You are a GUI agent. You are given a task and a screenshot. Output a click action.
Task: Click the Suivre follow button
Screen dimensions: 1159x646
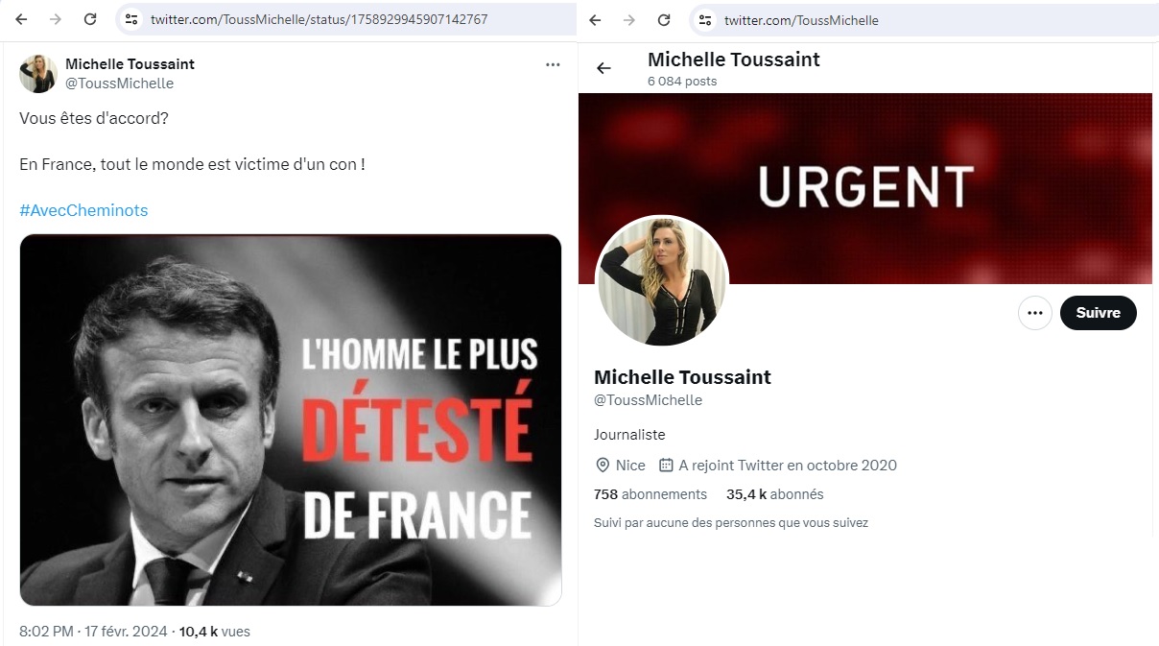pos(1099,313)
